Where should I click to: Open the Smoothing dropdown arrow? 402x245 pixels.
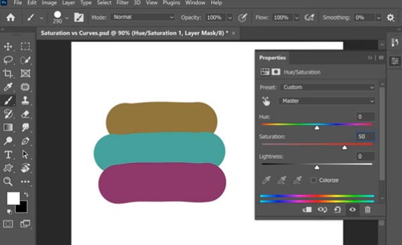[379, 17]
